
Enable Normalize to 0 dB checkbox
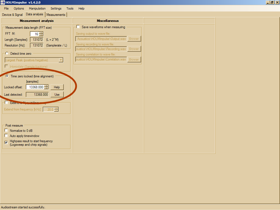coord(6,130)
